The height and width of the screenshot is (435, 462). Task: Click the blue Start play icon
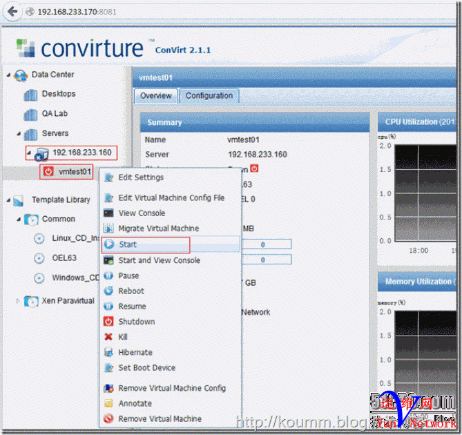point(109,244)
